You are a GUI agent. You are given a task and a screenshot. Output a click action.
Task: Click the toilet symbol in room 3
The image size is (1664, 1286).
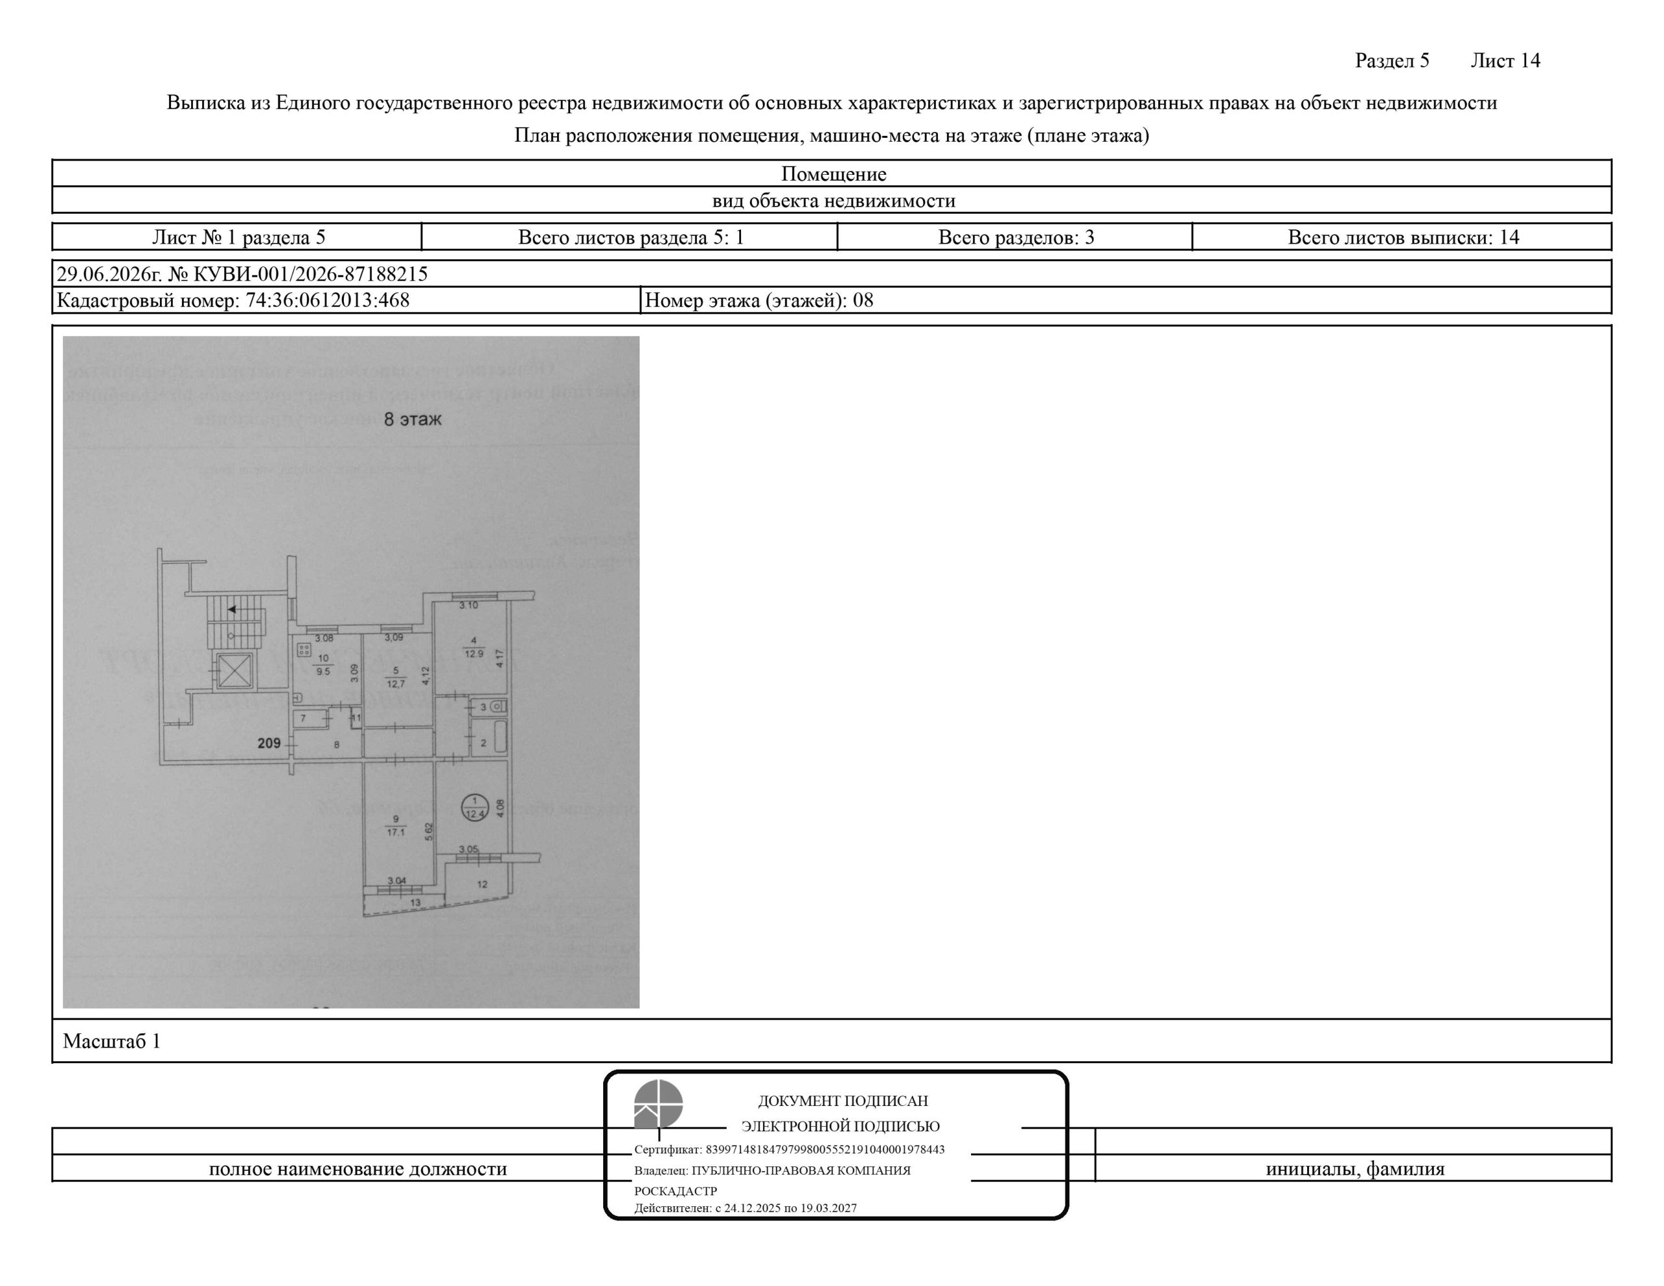(x=499, y=707)
